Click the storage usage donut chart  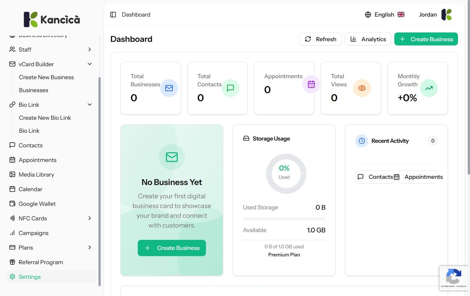[x=286, y=174]
